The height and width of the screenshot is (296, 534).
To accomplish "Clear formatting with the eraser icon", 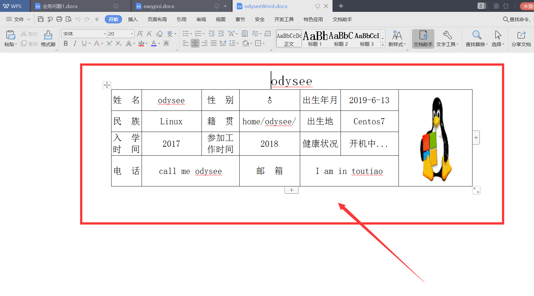I will 160,33.
